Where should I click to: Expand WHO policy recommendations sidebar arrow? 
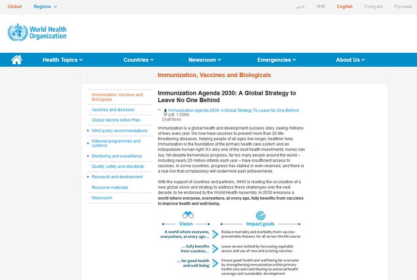click(x=88, y=131)
